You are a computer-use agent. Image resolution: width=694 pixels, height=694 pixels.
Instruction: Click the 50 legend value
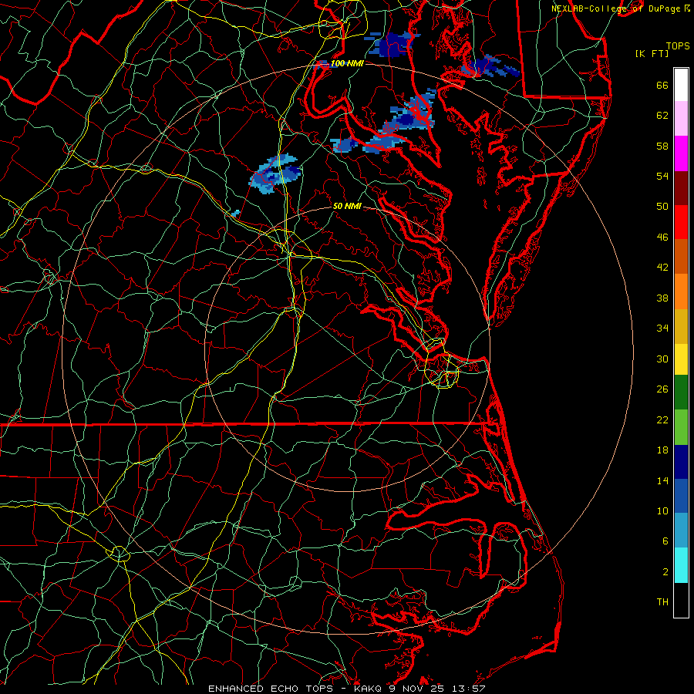662,206
